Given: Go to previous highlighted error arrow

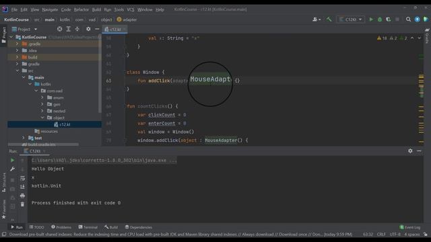Looking at the screenshot, I should pyautogui.click(x=412, y=38).
